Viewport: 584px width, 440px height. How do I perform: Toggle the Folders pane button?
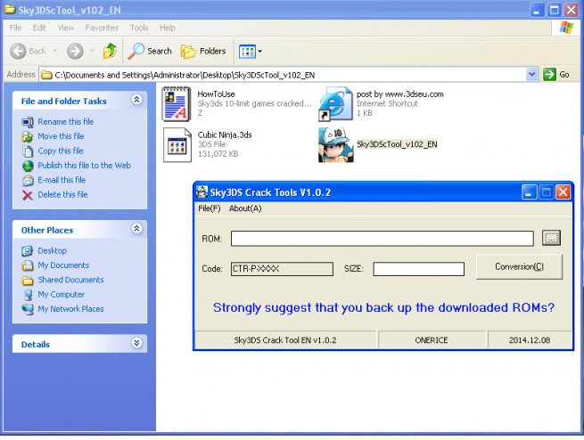[203, 51]
